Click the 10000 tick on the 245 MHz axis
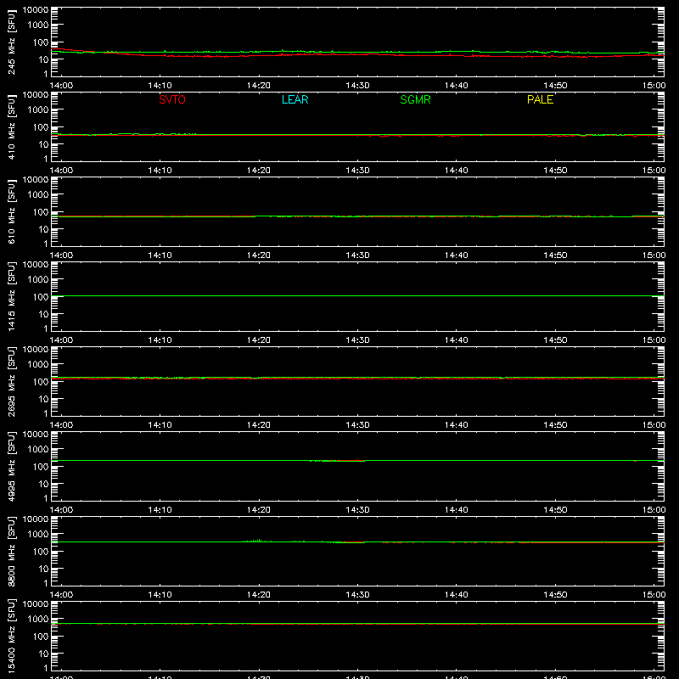679x679 pixels. (x=36, y=9)
